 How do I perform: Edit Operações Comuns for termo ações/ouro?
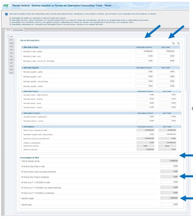coord(145,117)
